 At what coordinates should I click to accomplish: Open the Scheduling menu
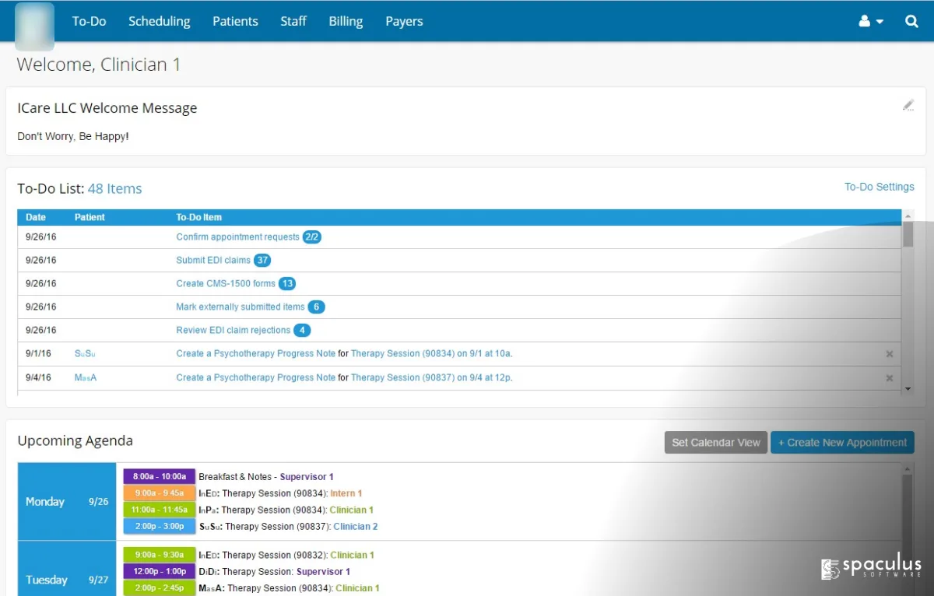point(160,21)
